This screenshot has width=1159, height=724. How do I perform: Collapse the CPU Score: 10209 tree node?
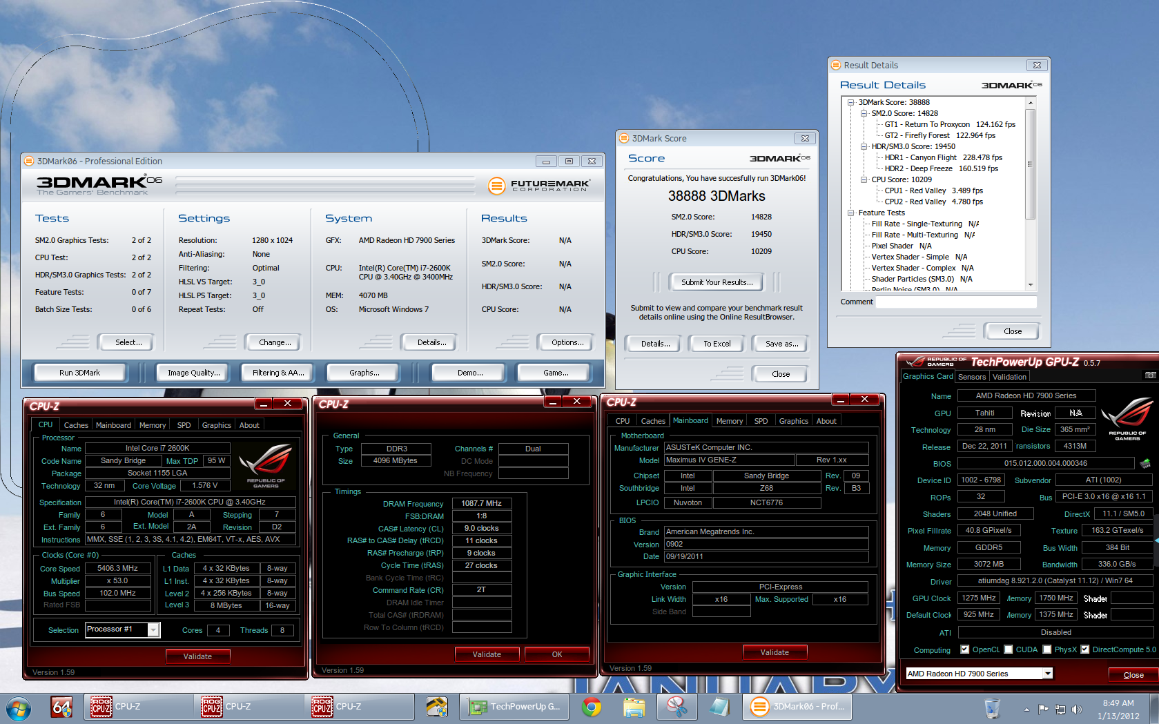864,179
